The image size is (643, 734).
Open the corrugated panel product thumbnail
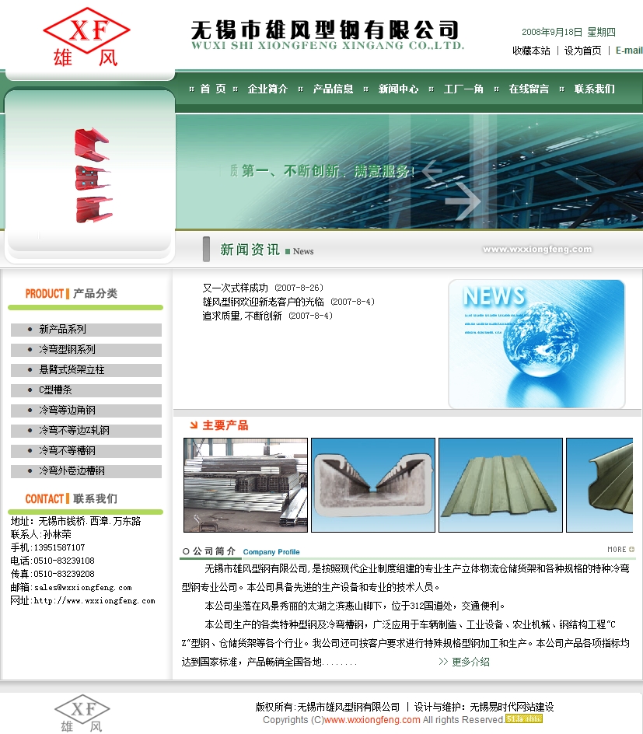500,485
